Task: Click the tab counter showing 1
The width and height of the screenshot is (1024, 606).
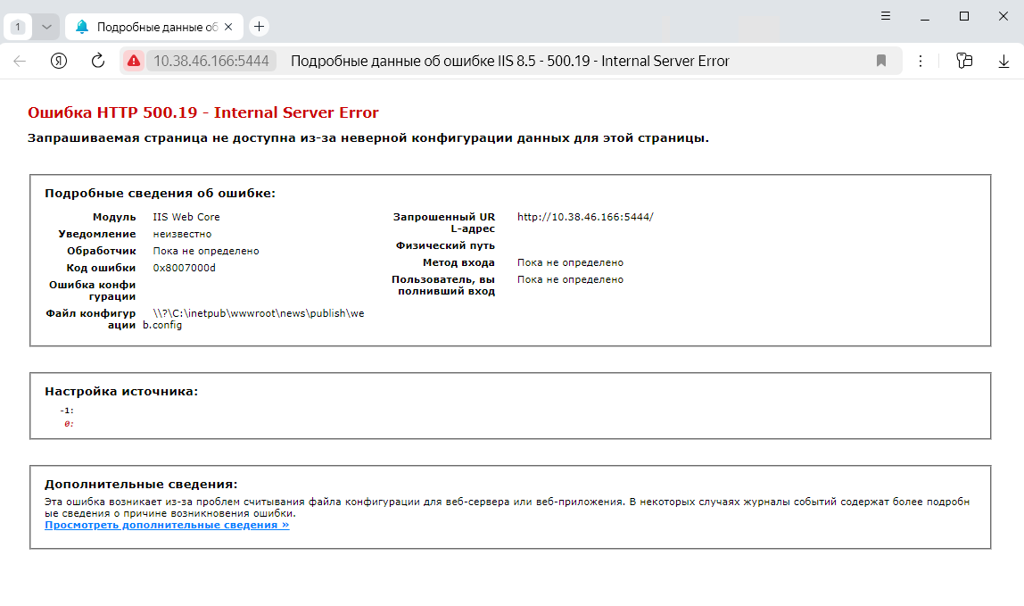Action: pos(18,27)
